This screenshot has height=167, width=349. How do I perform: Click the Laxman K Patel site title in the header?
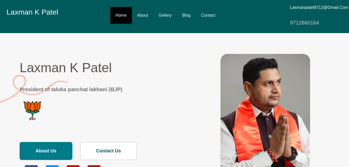(x=32, y=12)
